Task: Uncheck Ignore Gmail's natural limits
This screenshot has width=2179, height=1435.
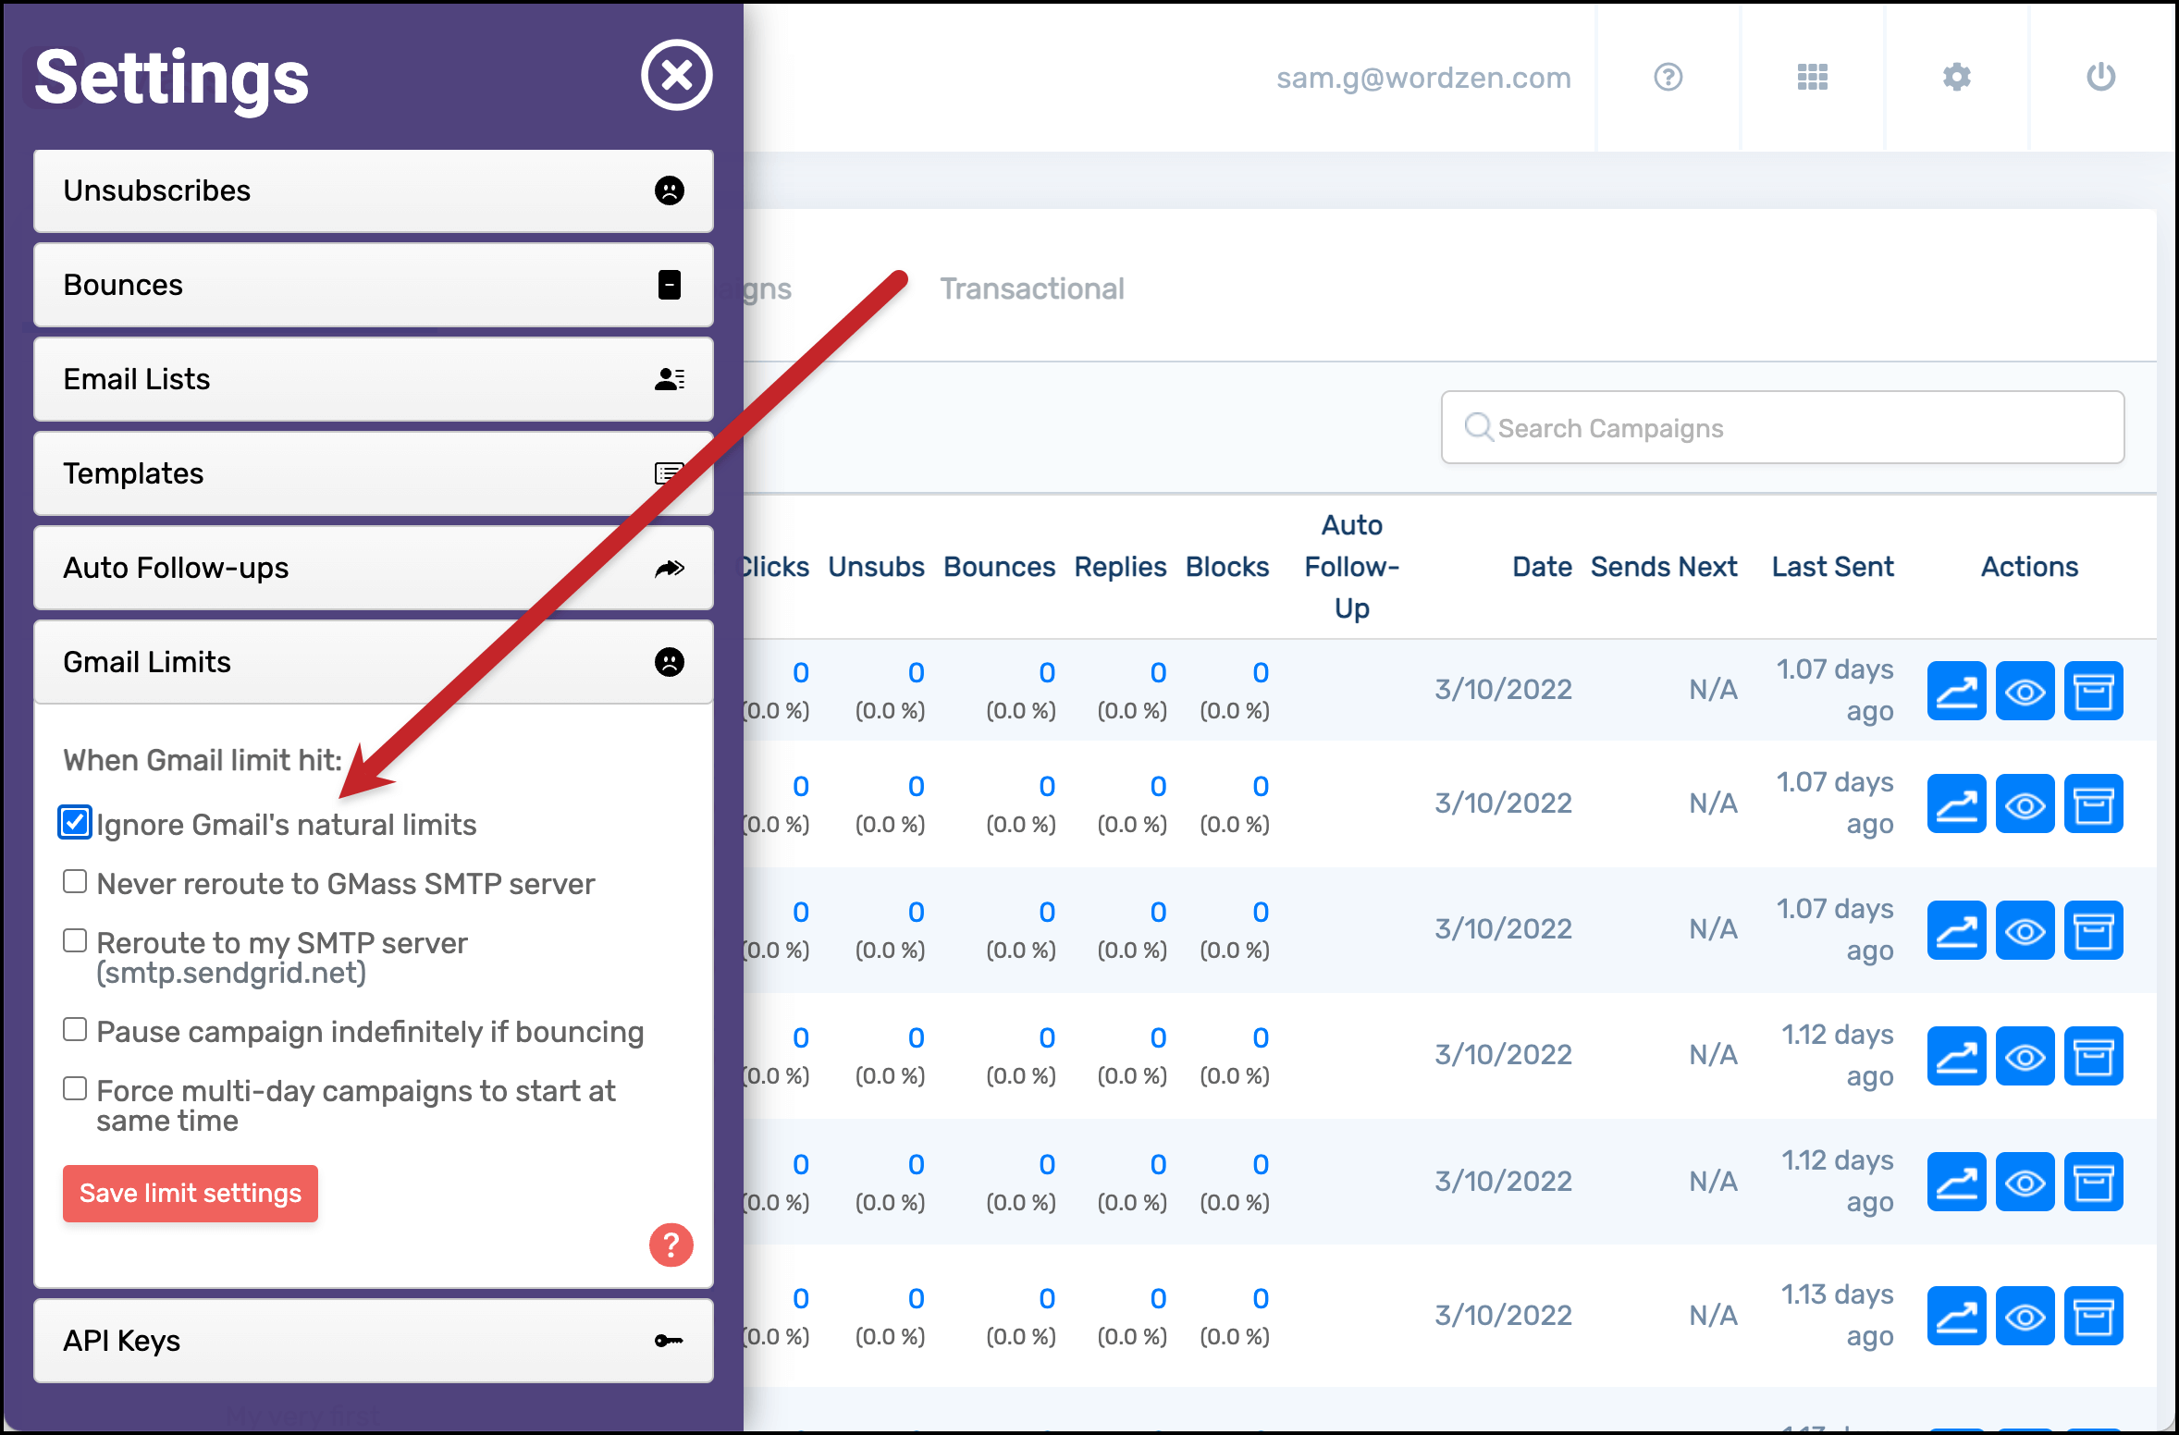Action: [75, 822]
